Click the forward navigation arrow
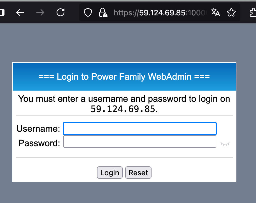 tap(40, 13)
